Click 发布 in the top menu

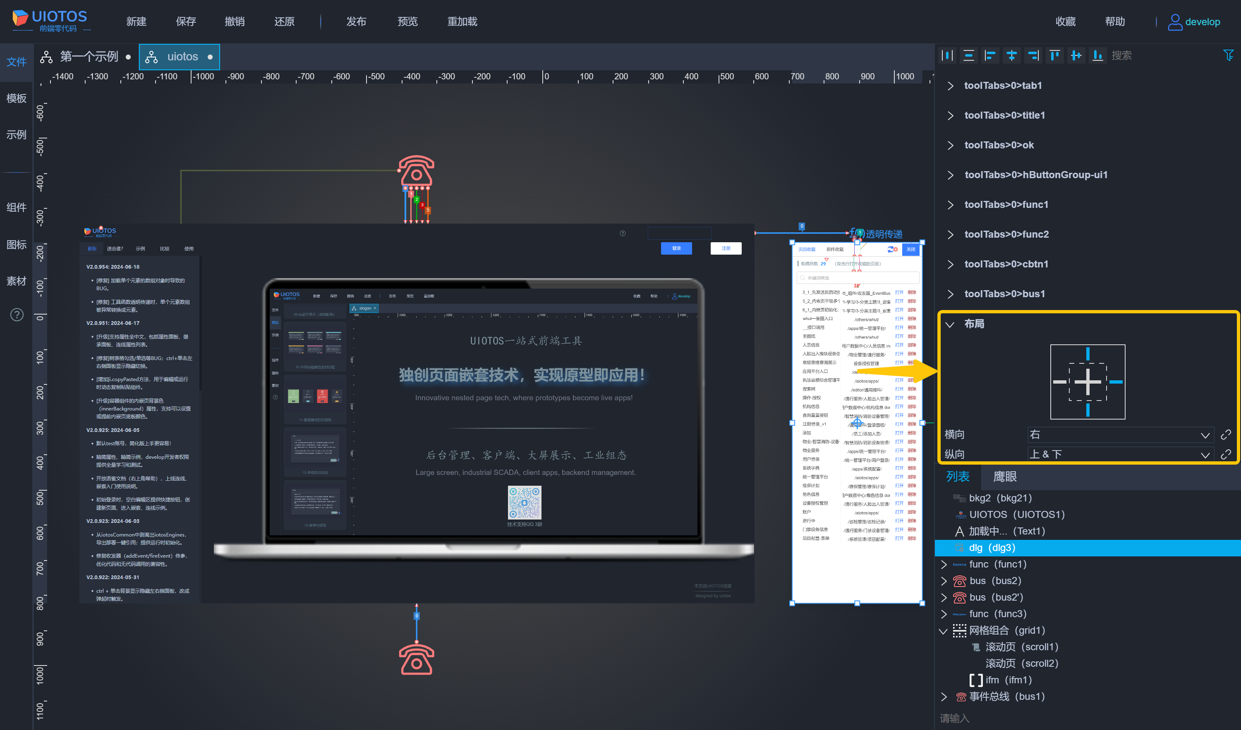point(356,21)
